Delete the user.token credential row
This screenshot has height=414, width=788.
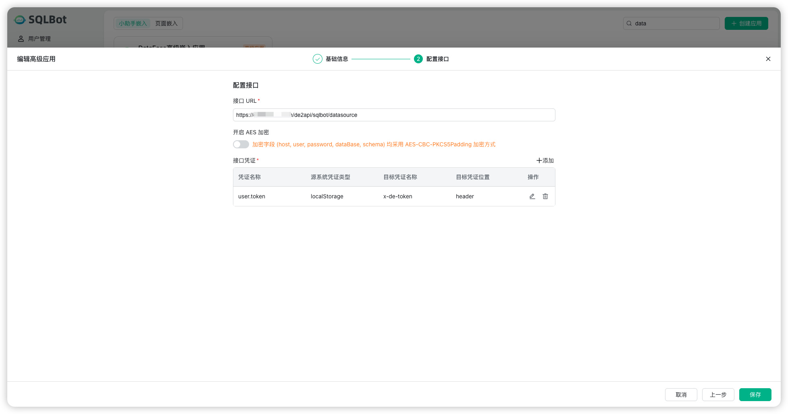[x=545, y=196]
